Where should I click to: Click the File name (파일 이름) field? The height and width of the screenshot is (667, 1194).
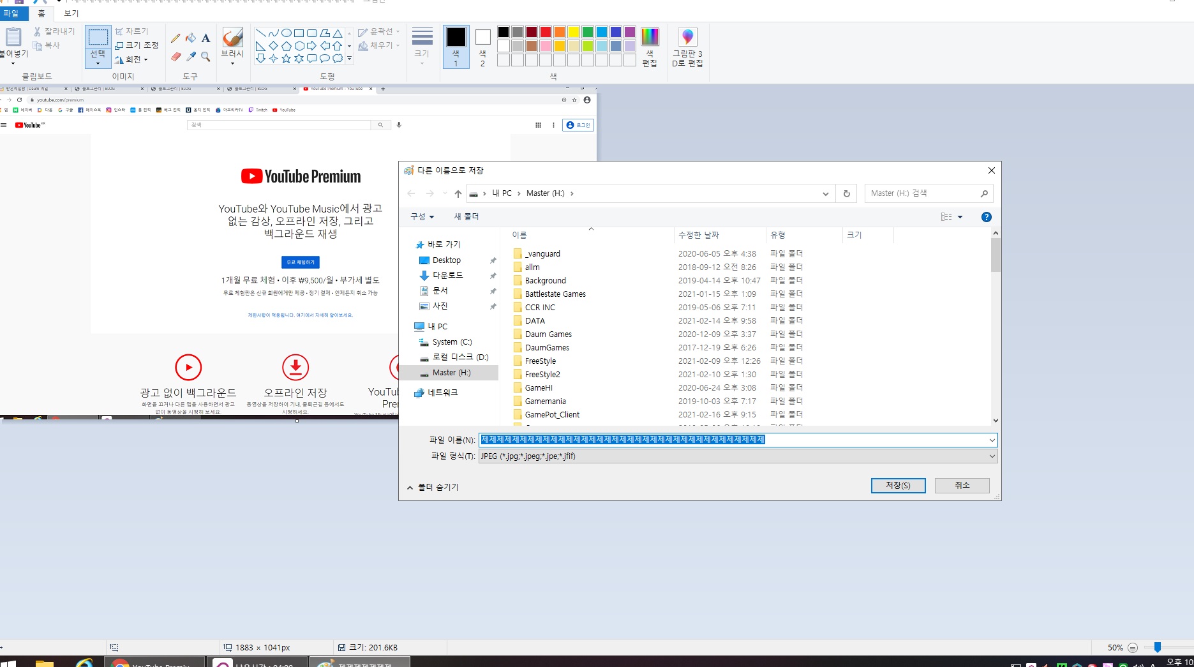pyautogui.click(x=733, y=440)
